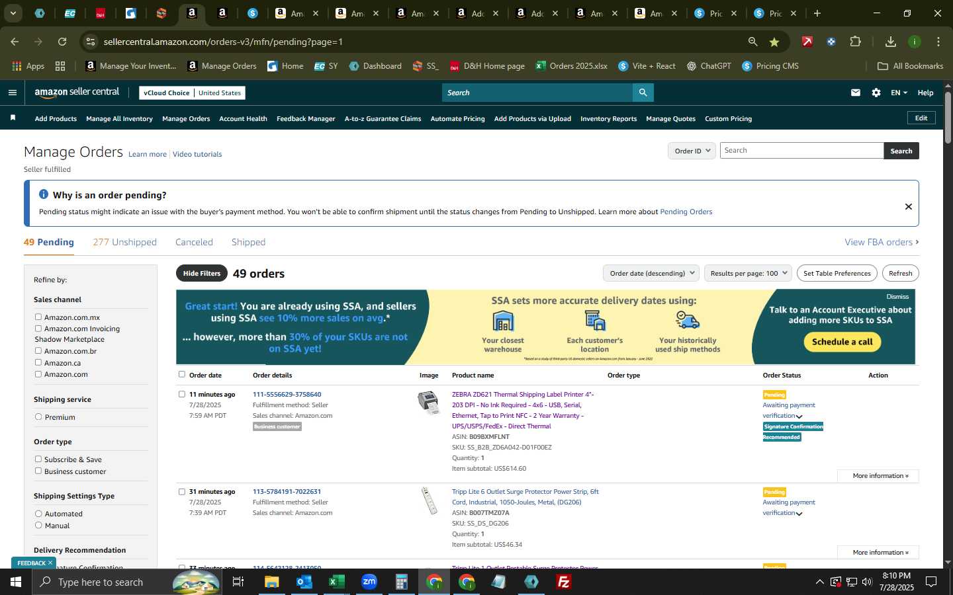Select the Premium shipping service radio
This screenshot has width=953, height=595.
pos(38,416)
